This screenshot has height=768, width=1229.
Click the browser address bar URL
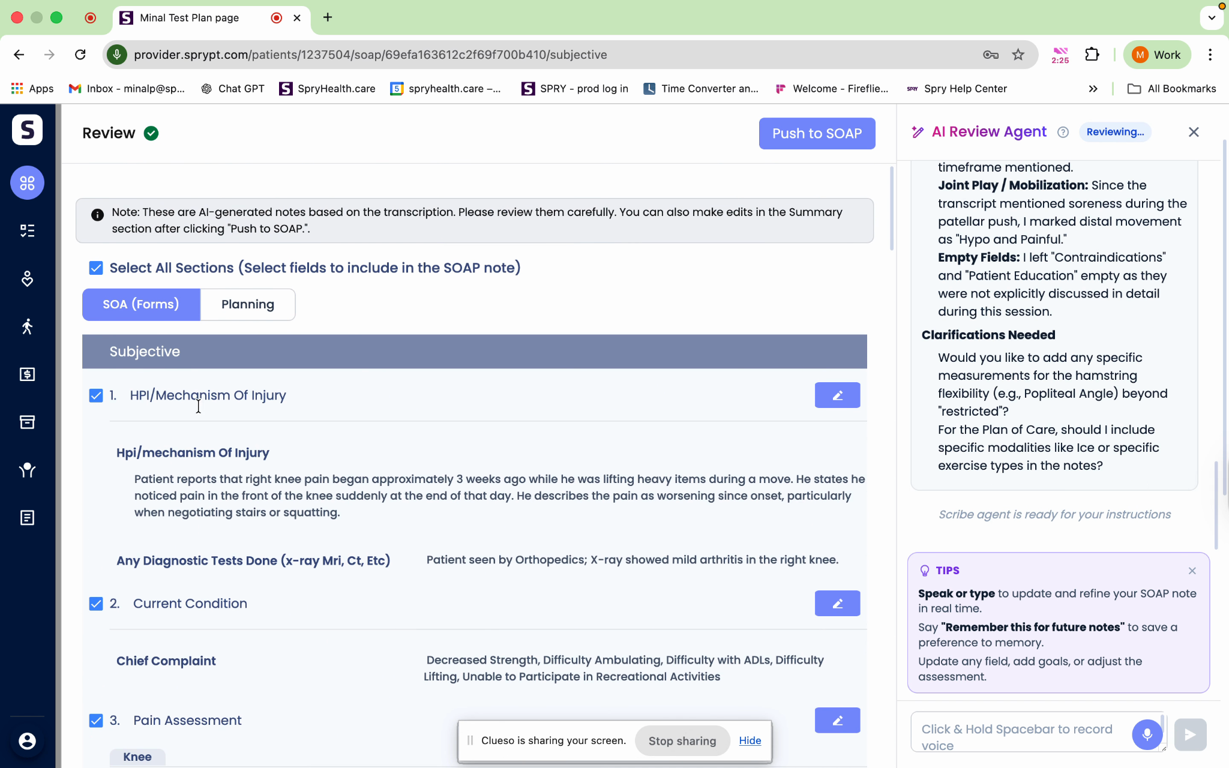[370, 55]
